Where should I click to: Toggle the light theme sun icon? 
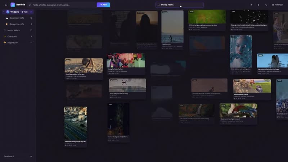click(251, 5)
